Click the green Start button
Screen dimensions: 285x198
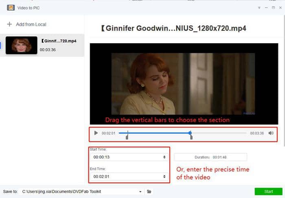268,191
